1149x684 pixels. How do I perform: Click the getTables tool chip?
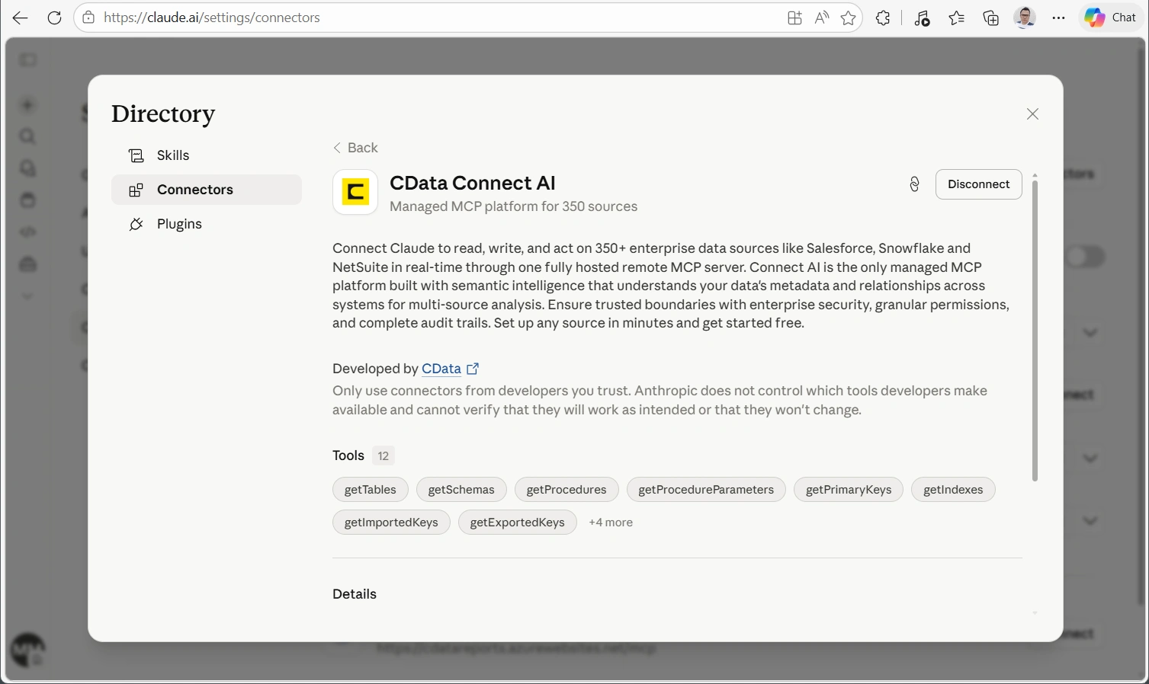[x=371, y=490]
